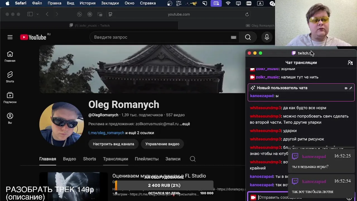Open the t.me/oleg_romanych link
357x201 pixels.
[x=106, y=133]
